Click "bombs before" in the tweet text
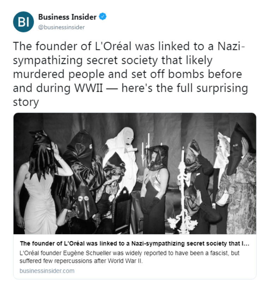This screenshot has width=268, height=284. point(205,74)
